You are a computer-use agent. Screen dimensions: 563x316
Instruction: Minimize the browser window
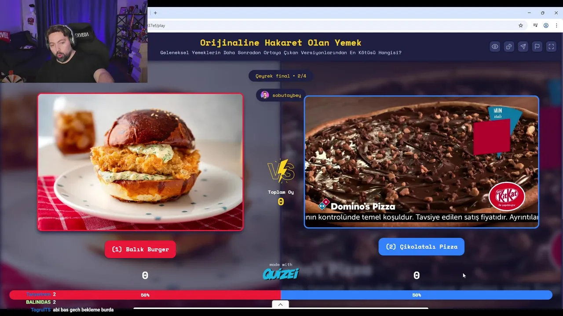pos(529,13)
